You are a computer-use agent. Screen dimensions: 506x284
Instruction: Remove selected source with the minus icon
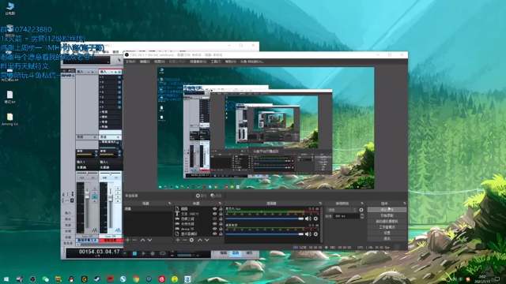click(184, 240)
